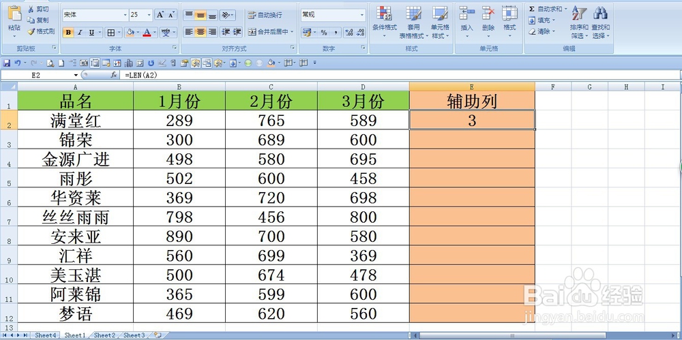Apply comma style number format
The width and height of the screenshot is (682, 340).
tap(336, 32)
